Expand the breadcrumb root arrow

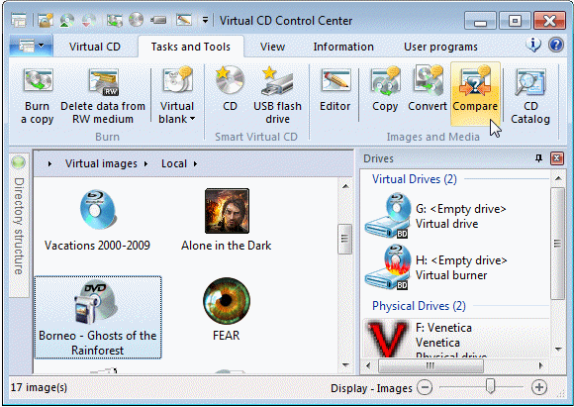[49, 163]
